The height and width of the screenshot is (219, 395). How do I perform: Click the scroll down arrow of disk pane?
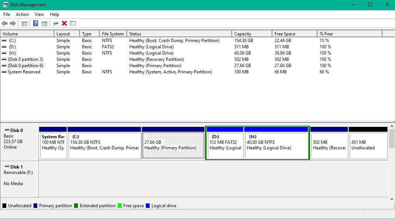392,199
